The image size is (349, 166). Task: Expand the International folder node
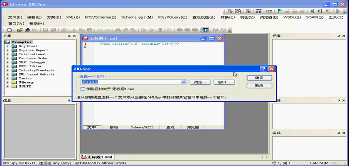coord(7,54)
